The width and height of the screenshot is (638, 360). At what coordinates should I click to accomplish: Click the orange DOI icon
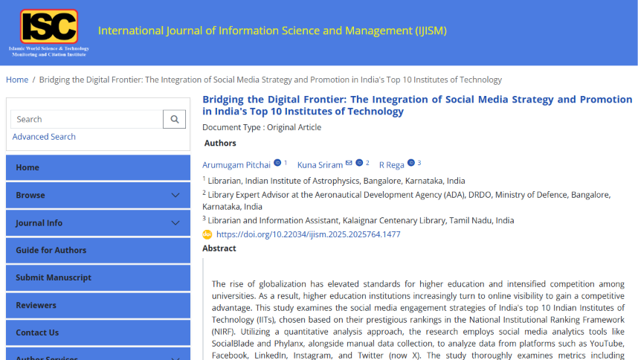tap(207, 234)
